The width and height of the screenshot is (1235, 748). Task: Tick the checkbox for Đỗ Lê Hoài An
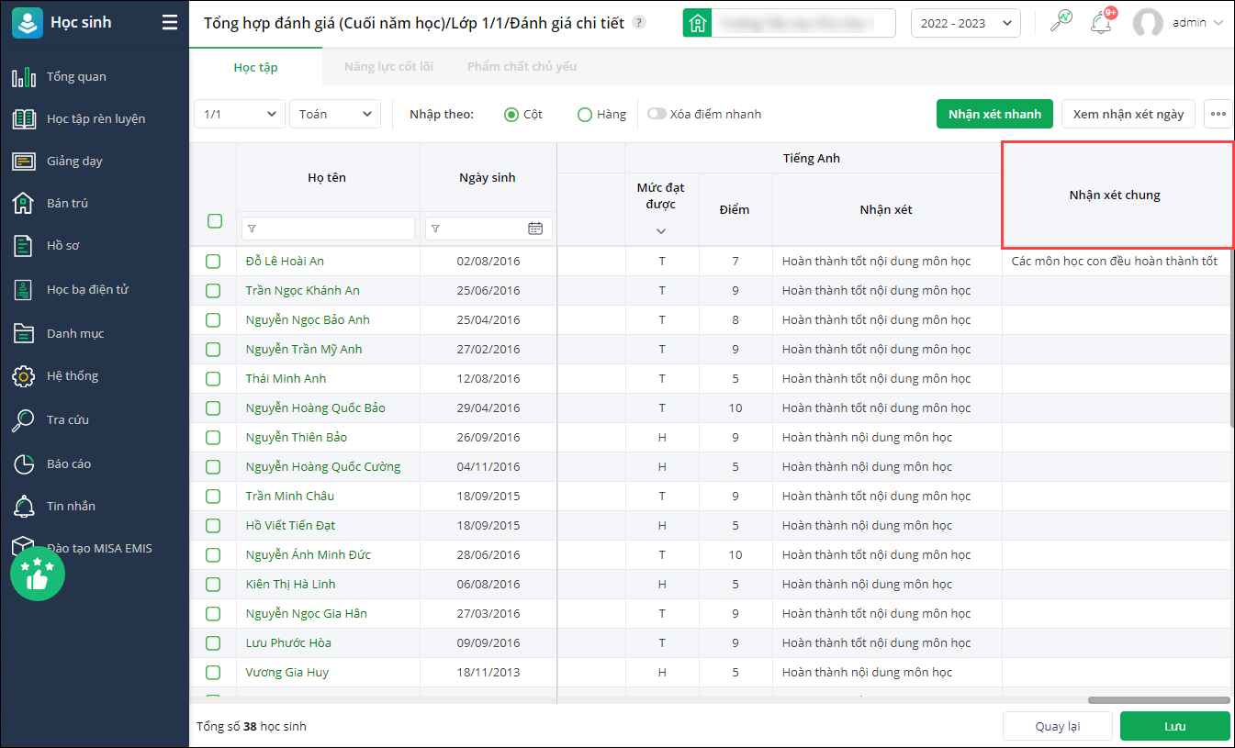tap(213, 262)
